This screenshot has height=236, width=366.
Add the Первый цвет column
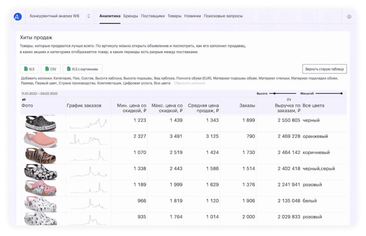pos(46,83)
